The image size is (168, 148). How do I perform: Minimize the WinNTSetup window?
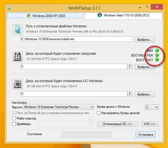139,7
